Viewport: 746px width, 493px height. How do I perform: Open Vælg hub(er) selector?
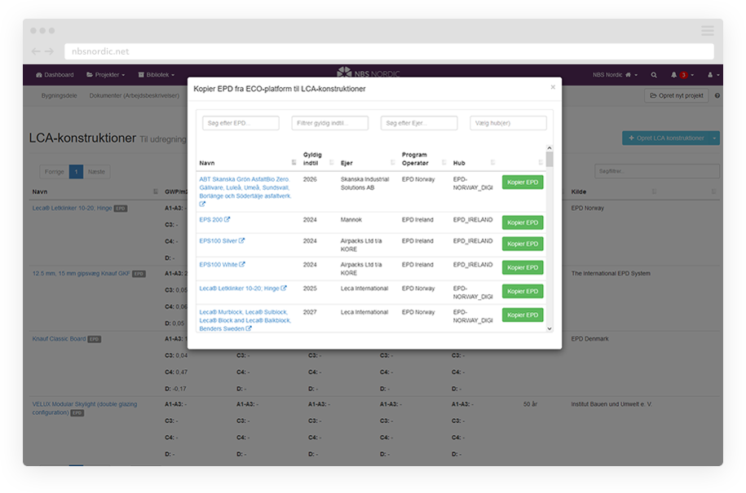click(508, 123)
